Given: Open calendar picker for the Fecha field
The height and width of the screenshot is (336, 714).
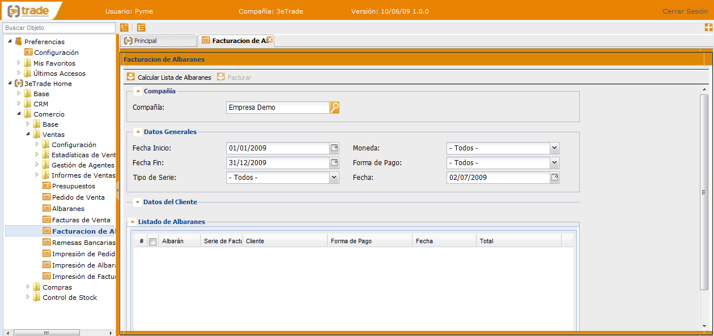Looking at the screenshot, I should [555, 178].
